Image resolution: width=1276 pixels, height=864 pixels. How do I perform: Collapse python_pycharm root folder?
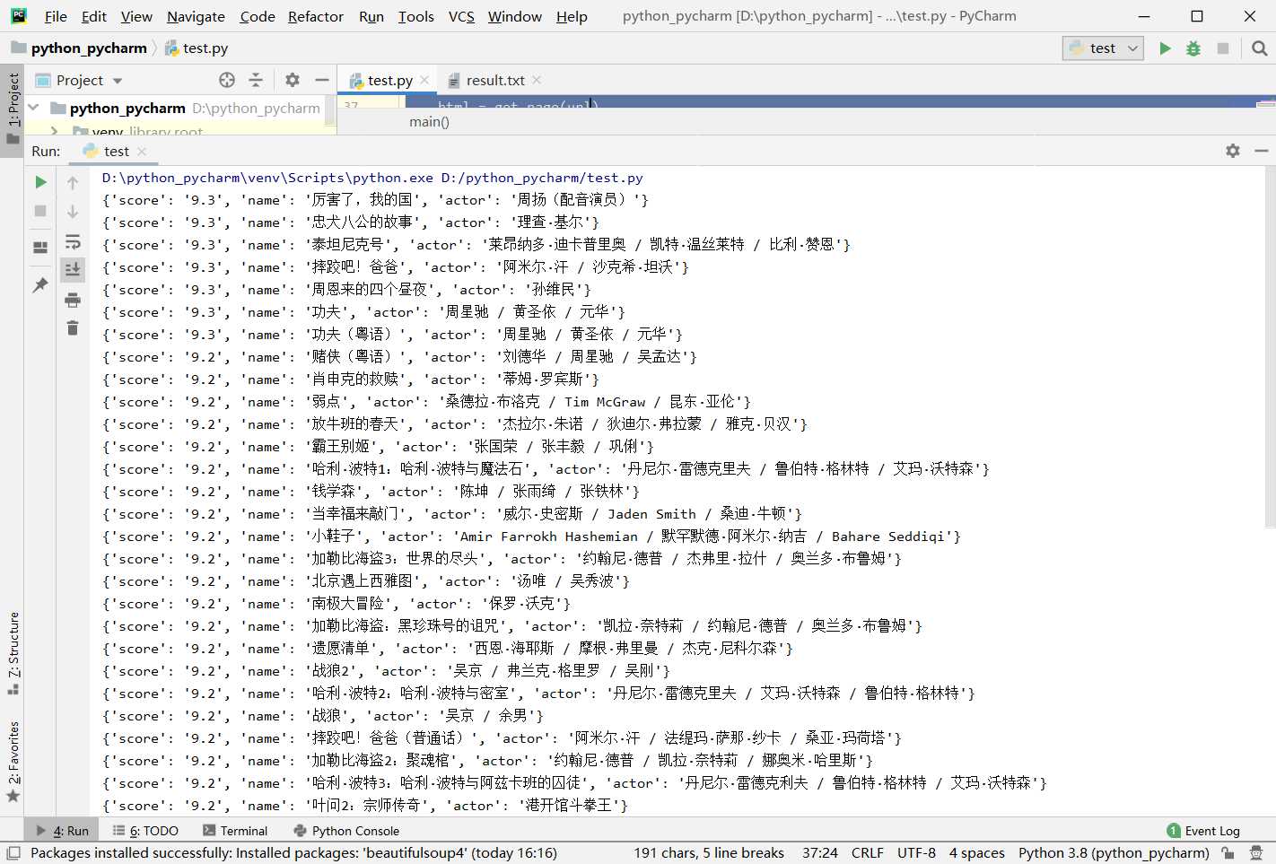point(34,108)
